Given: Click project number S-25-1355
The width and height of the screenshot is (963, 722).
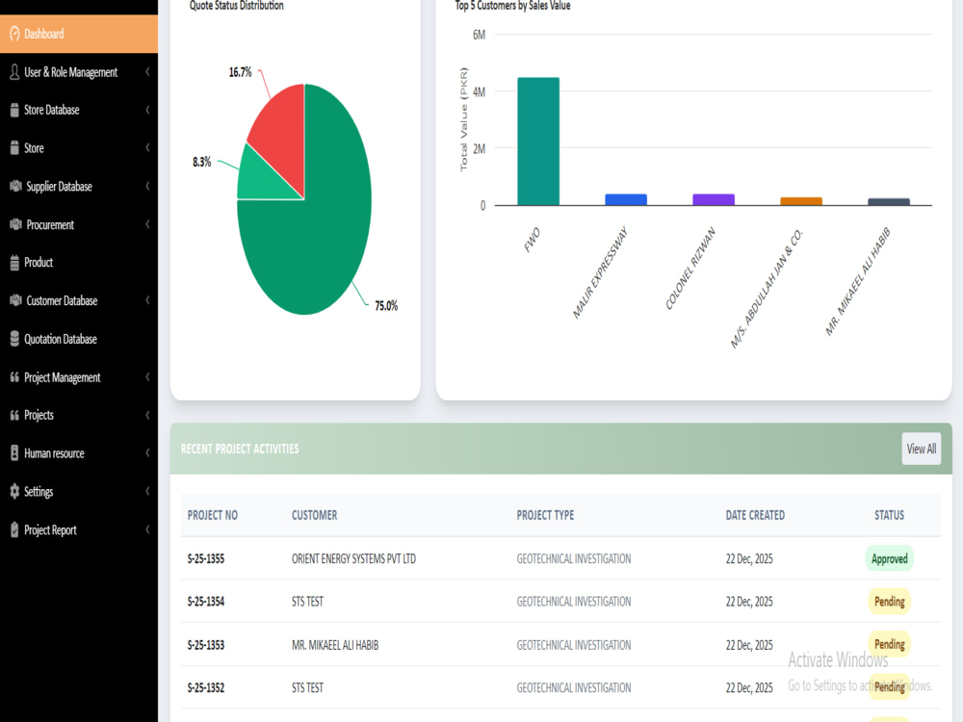Looking at the screenshot, I should click(x=206, y=558).
